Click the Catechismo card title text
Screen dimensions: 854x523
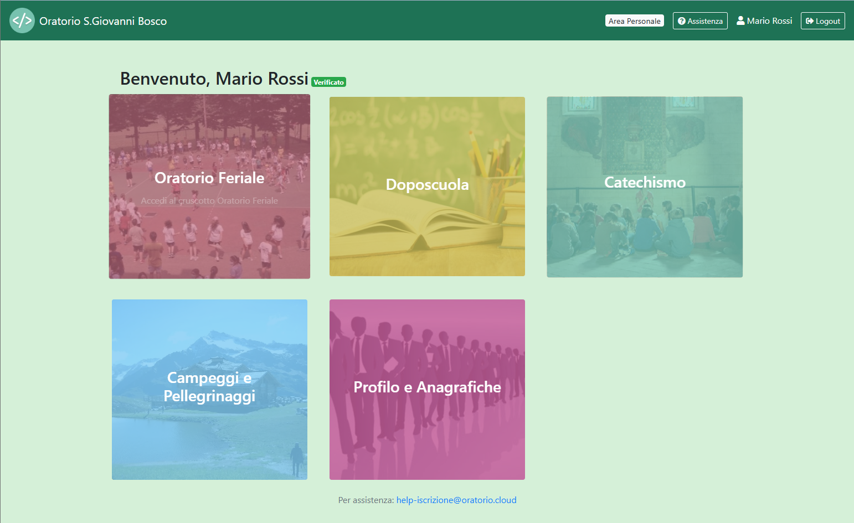coord(644,182)
